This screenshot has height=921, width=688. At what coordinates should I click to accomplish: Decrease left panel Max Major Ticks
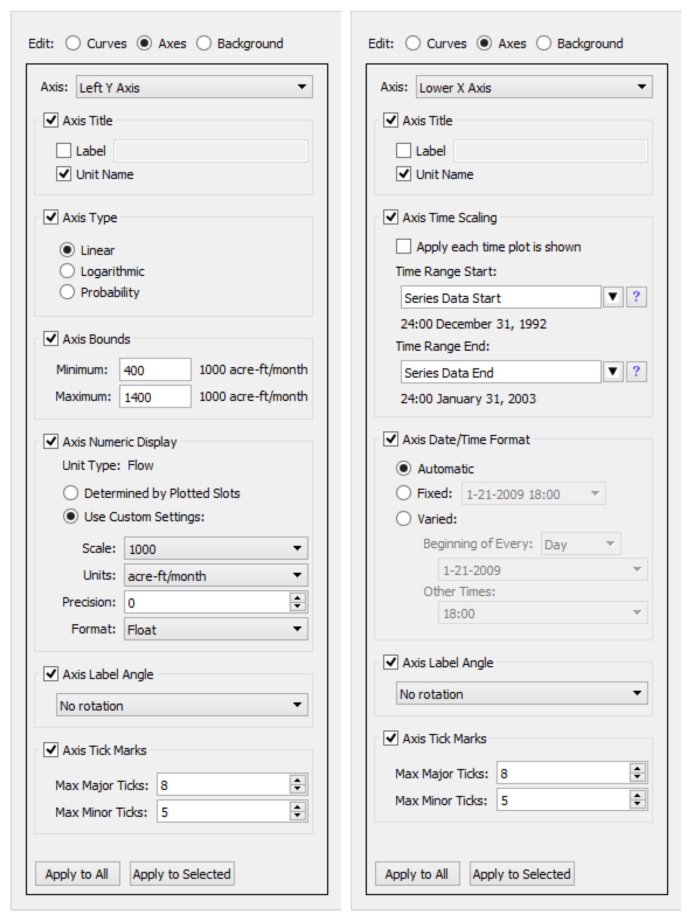pos(297,789)
